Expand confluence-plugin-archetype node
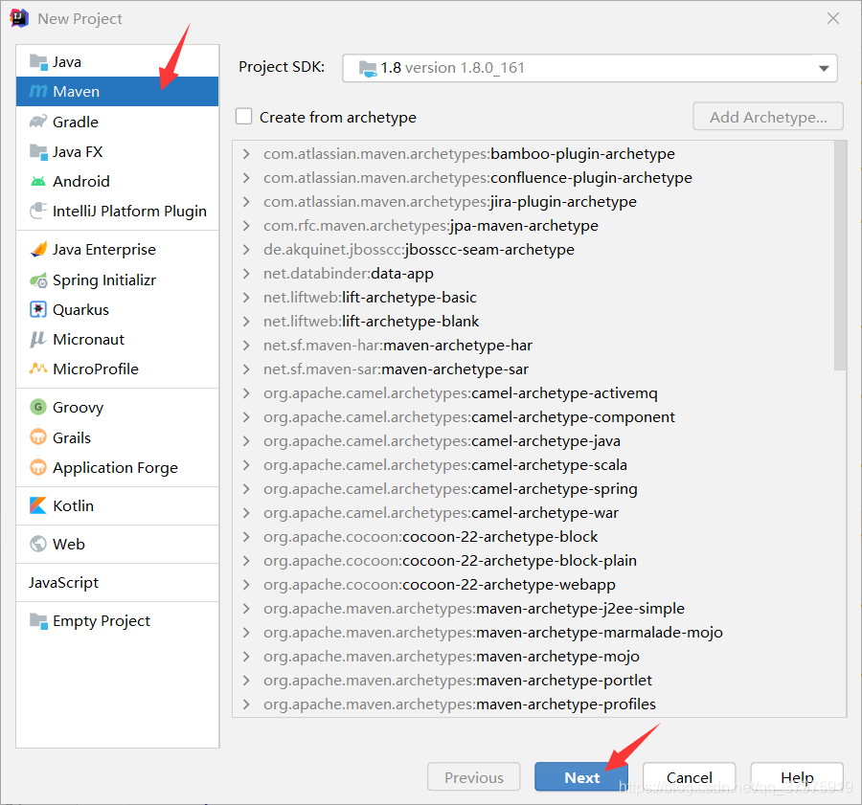862x805 pixels. click(x=246, y=177)
